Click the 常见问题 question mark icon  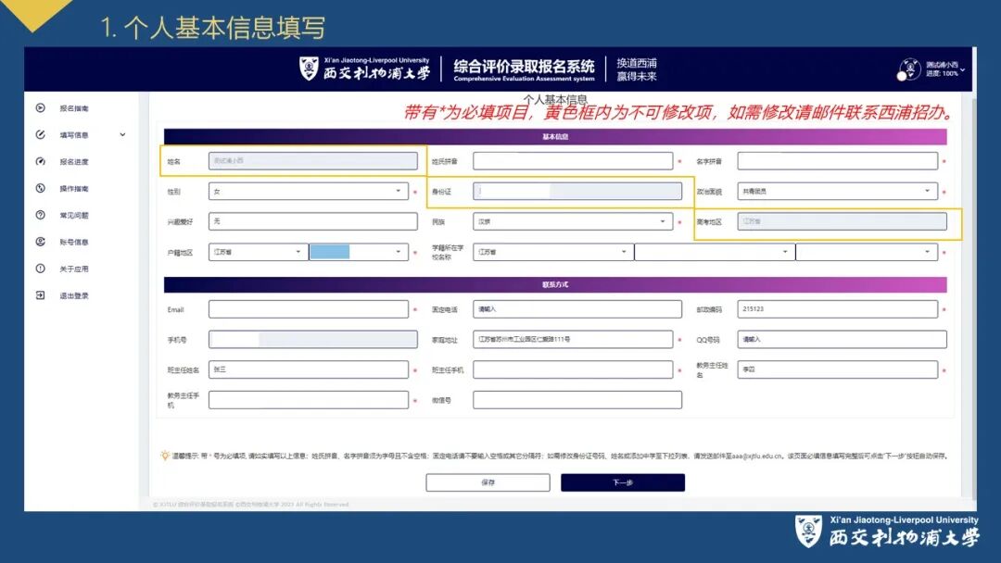(x=39, y=215)
